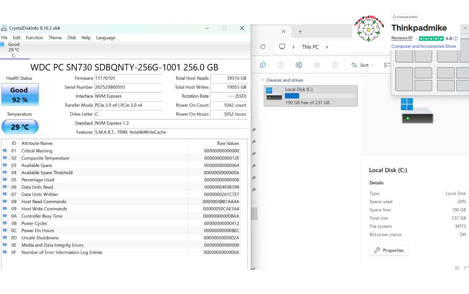Open the Language menu
The image size is (469, 294).
[106, 38]
